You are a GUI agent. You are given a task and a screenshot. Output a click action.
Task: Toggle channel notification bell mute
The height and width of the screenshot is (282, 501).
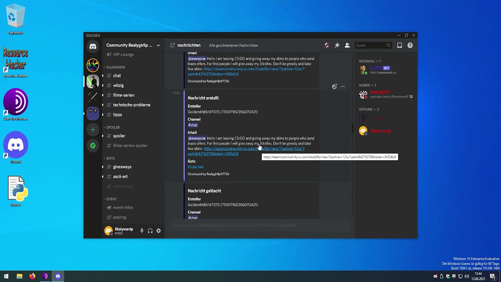point(327,45)
